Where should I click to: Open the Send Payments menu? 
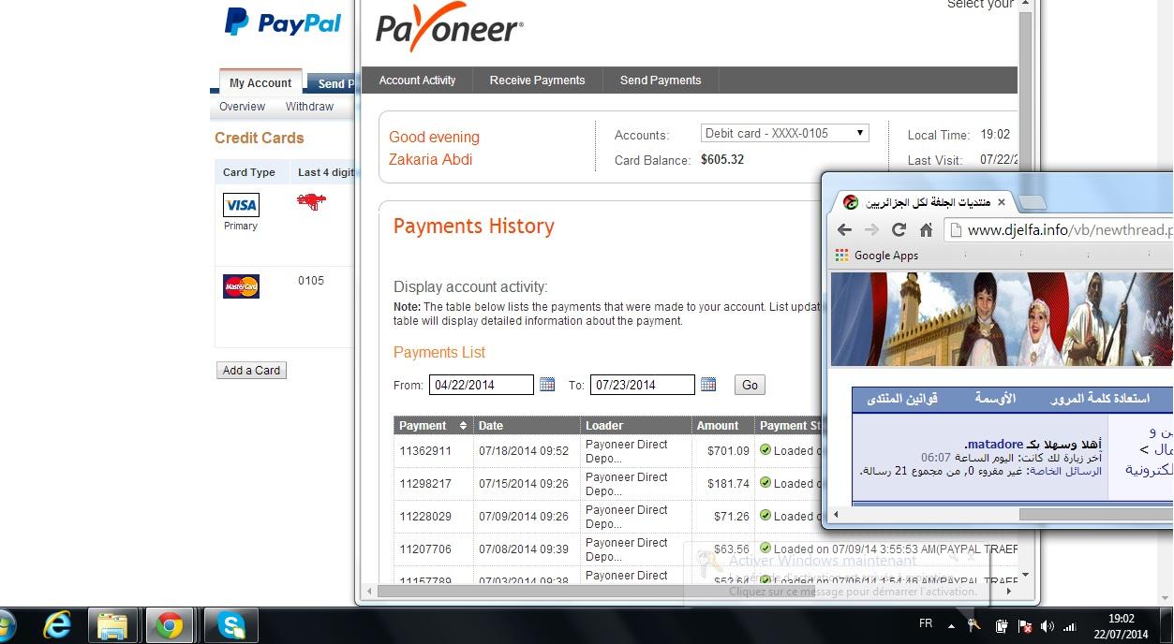coord(661,80)
